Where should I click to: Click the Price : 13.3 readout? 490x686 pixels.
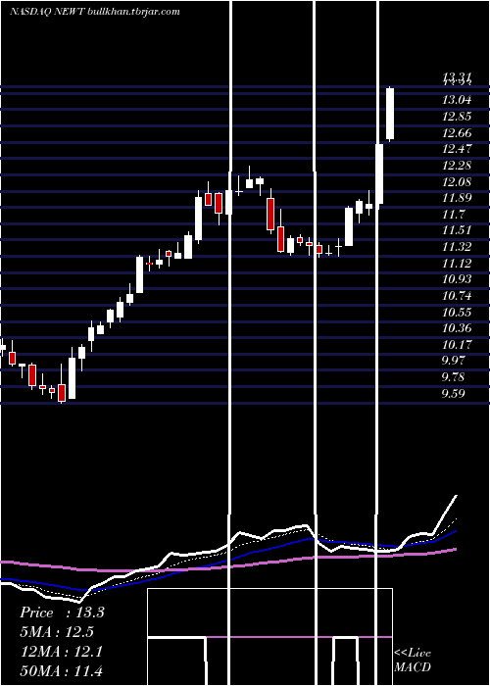coord(62,612)
